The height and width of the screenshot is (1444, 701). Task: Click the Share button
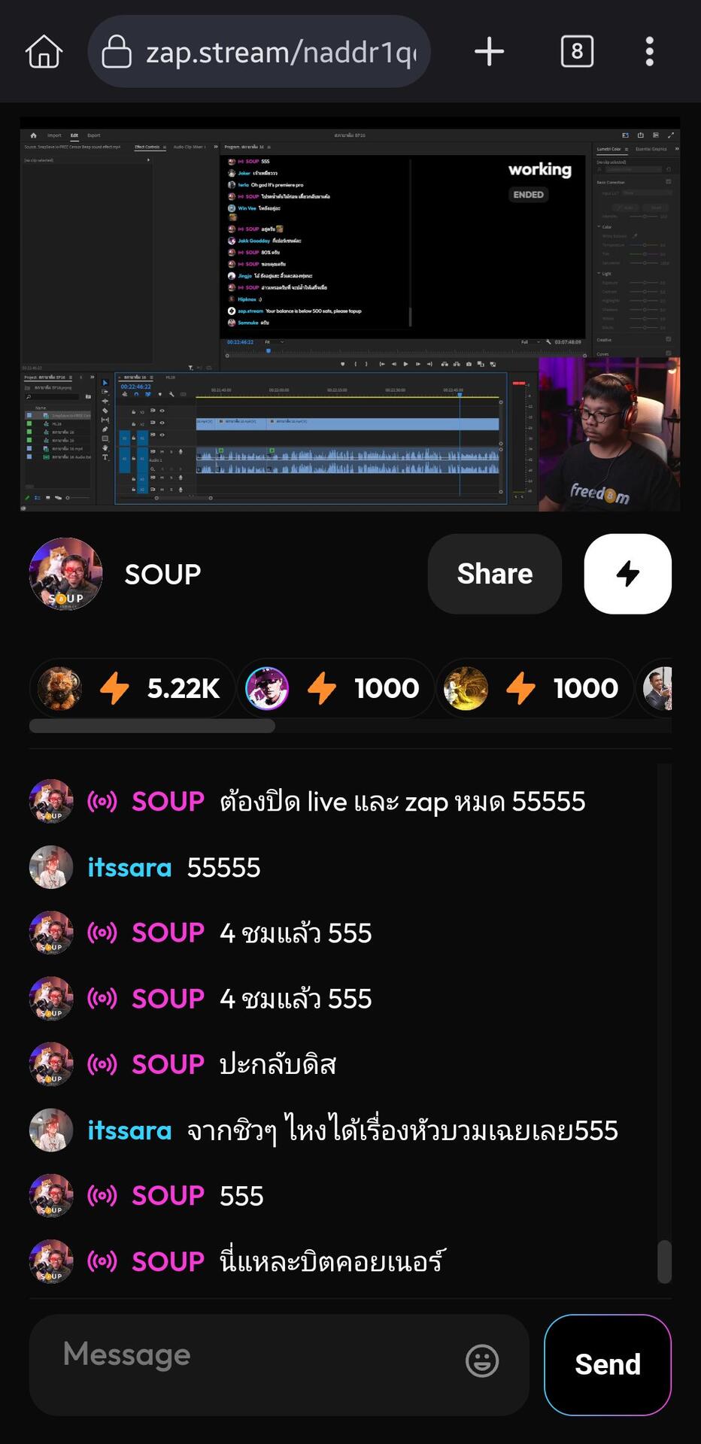tap(495, 574)
